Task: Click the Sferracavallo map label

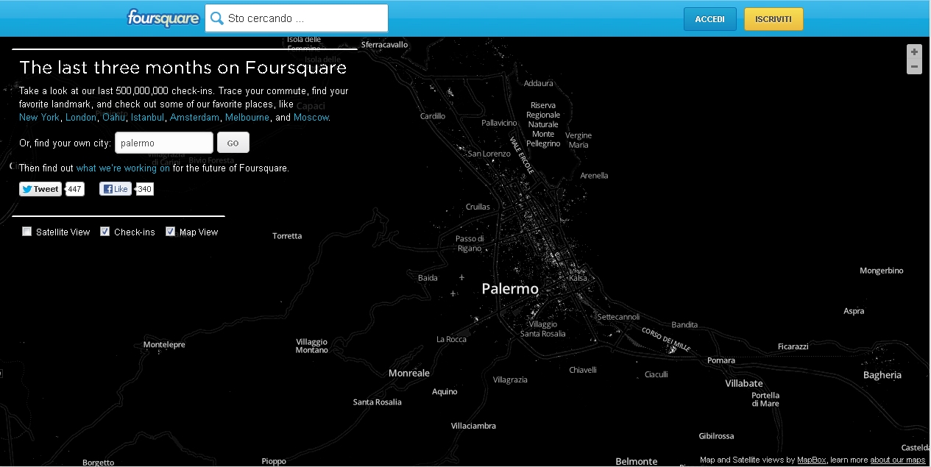Action: (384, 45)
